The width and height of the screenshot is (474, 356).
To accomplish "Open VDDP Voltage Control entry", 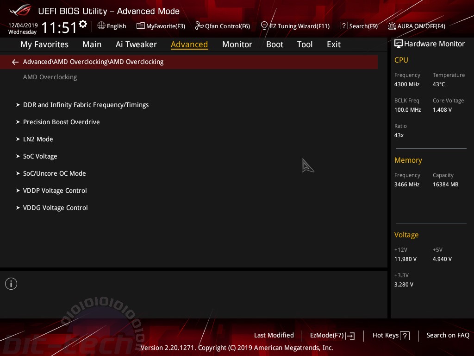I will coord(55,191).
